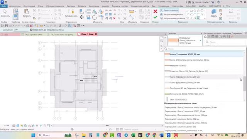This screenshot has width=247, height=139.
Task: Select recent type Армопояс_Утеплитель ЭППС
Action: point(184,131)
